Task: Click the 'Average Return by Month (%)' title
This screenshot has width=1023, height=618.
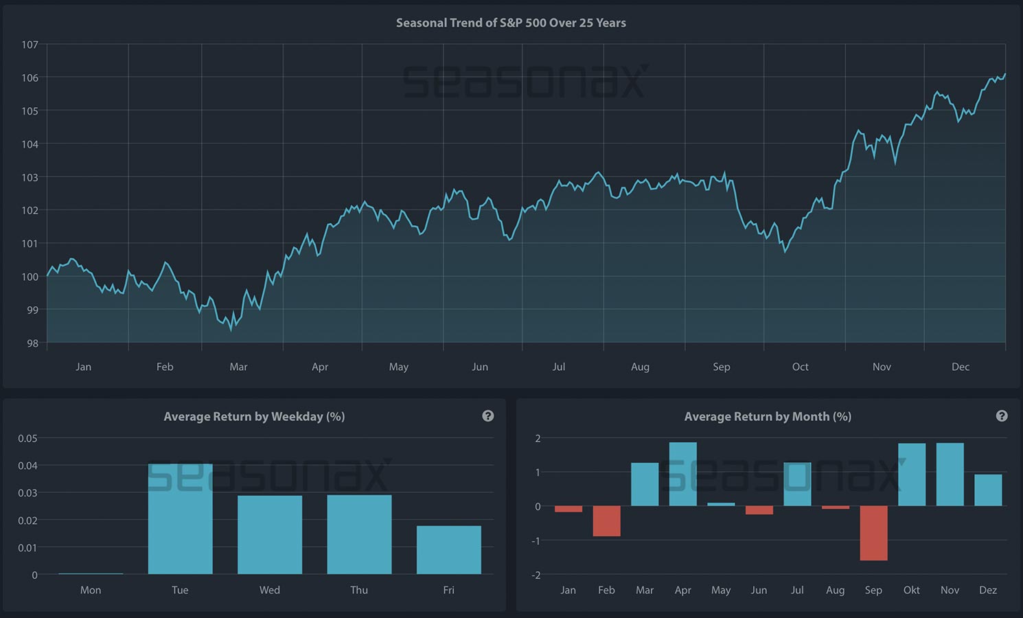Action: pyautogui.click(x=768, y=416)
